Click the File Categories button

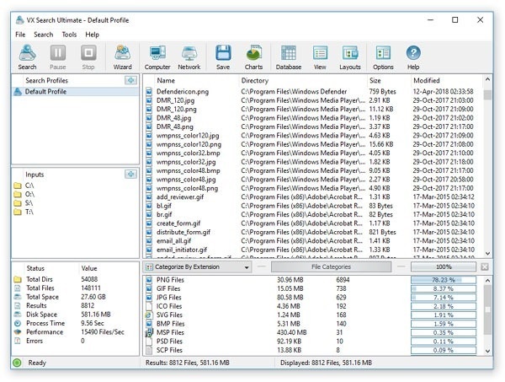point(331,267)
